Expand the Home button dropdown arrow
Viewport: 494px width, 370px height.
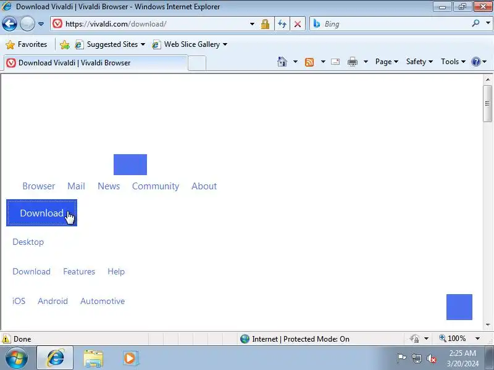[x=295, y=62]
